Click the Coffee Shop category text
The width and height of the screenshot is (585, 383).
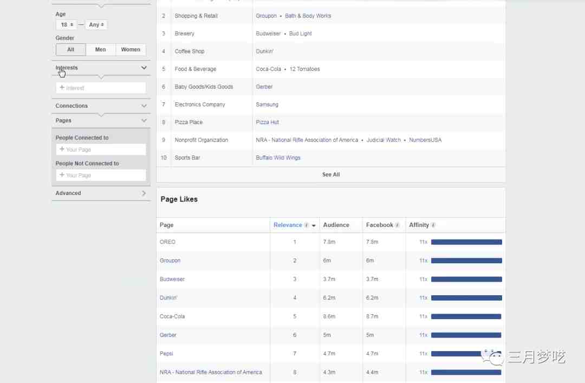pyautogui.click(x=190, y=51)
